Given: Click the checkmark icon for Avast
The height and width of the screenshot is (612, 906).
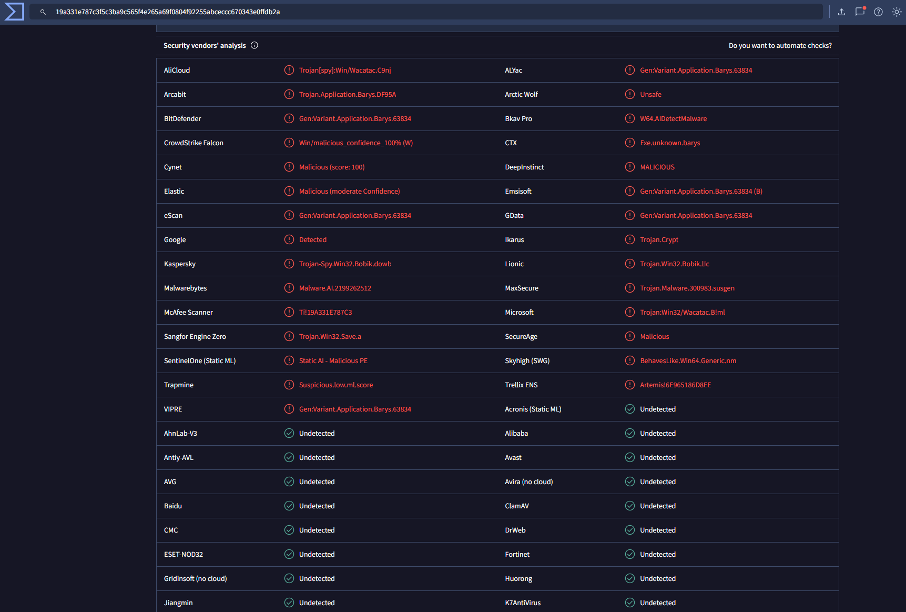Looking at the screenshot, I should point(630,457).
